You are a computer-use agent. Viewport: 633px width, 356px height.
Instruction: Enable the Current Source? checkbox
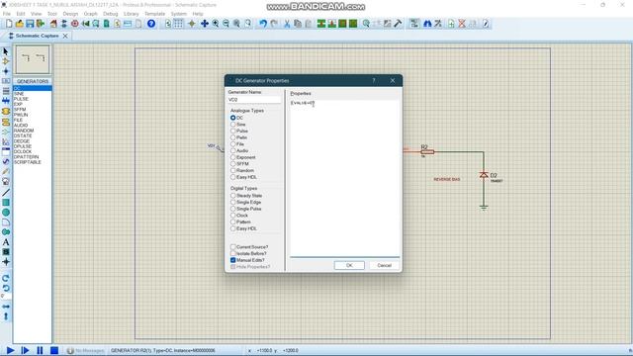(233, 246)
